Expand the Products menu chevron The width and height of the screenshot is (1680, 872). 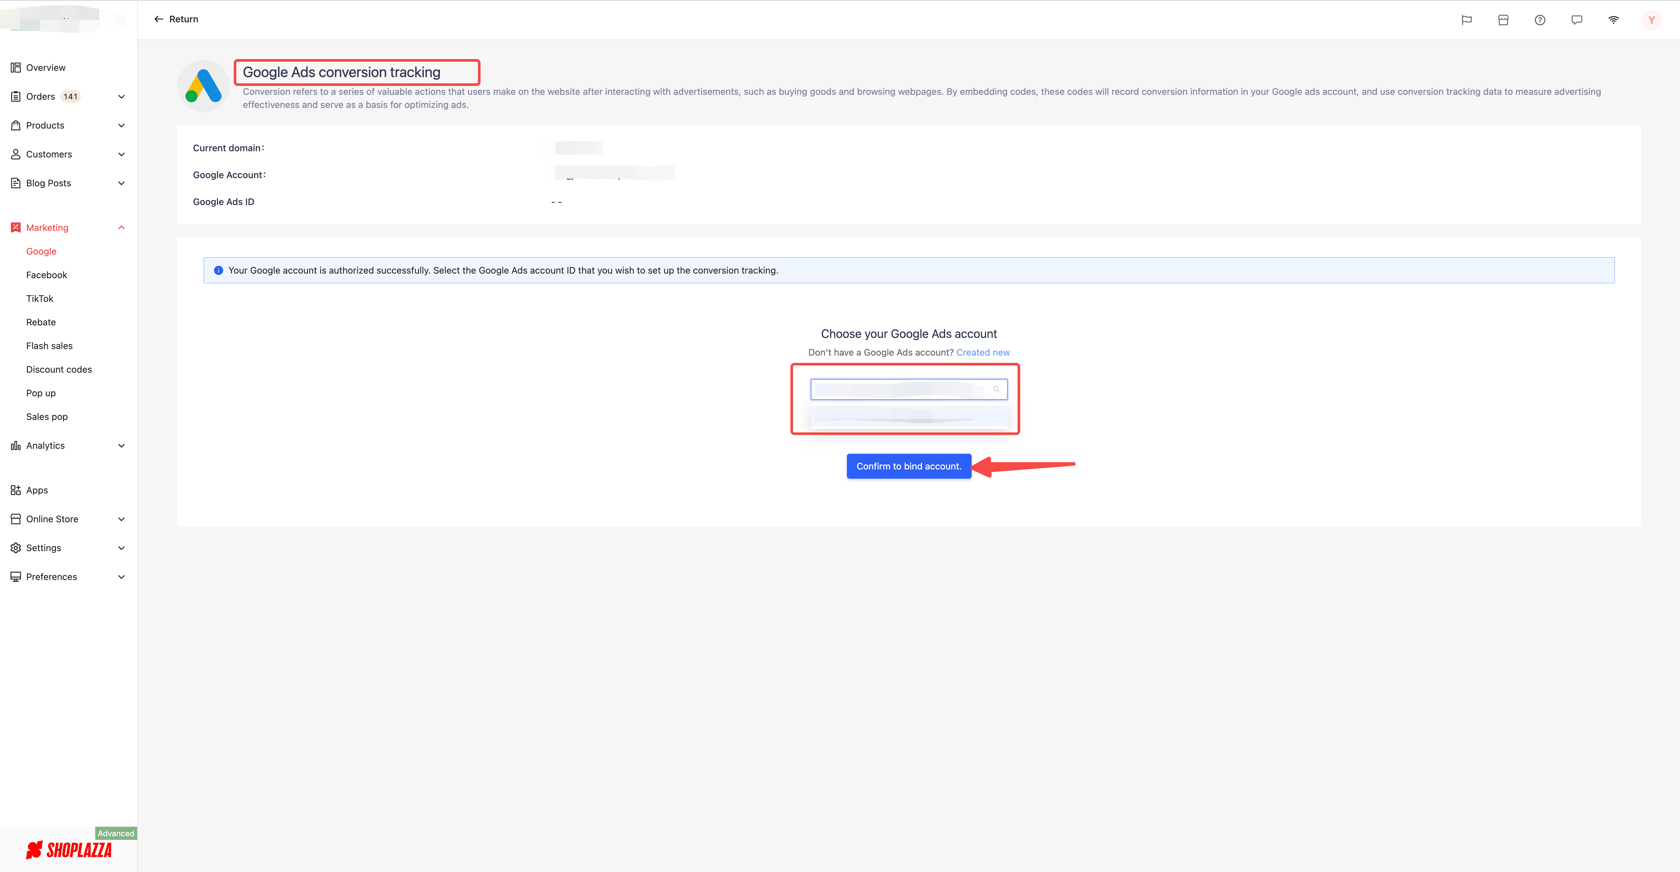coord(121,125)
